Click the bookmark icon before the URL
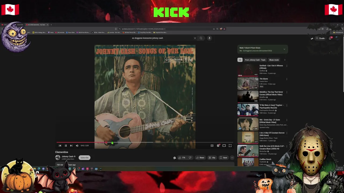This screenshot has height=193, width=344. point(116,29)
